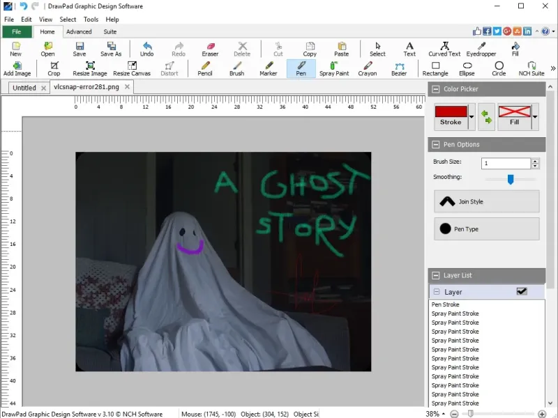Save the current project
This screenshot has width=558, height=418.
coord(80,49)
